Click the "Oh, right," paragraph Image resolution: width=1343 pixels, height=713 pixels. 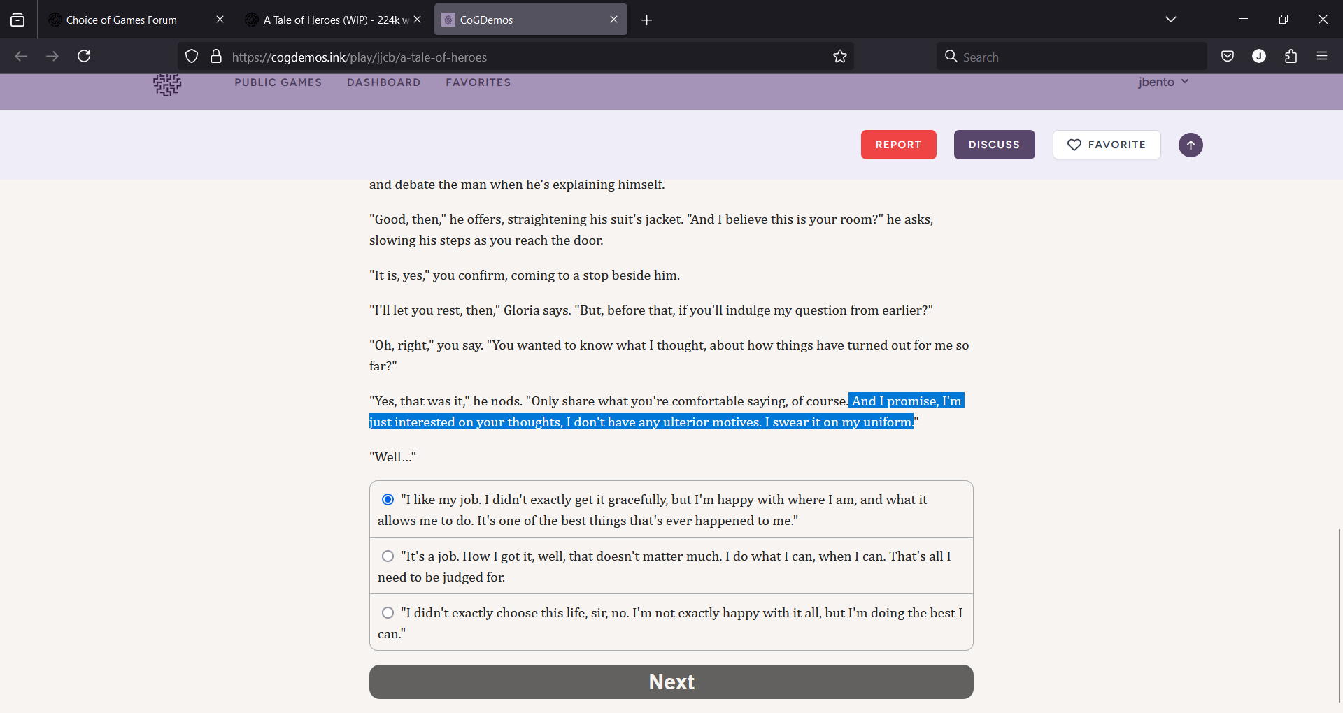point(669,355)
